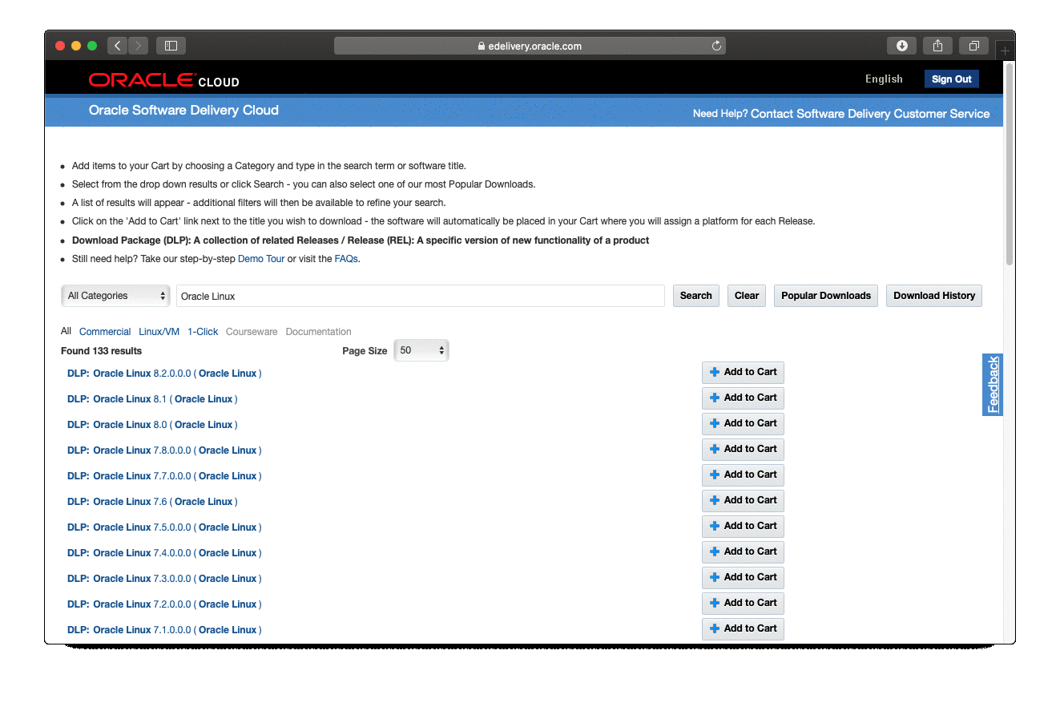
Task: Add Oracle Linux 7.6 to cart
Action: click(743, 501)
